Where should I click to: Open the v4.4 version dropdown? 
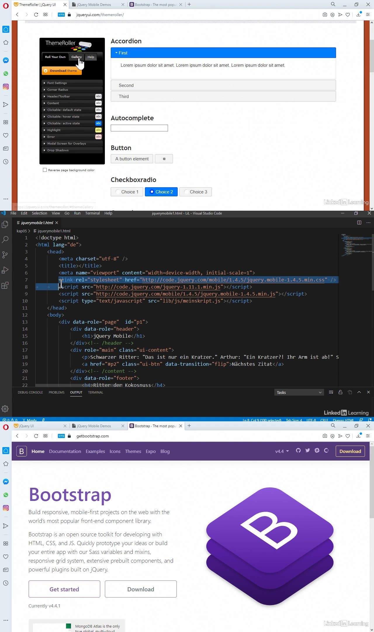pyautogui.click(x=282, y=451)
